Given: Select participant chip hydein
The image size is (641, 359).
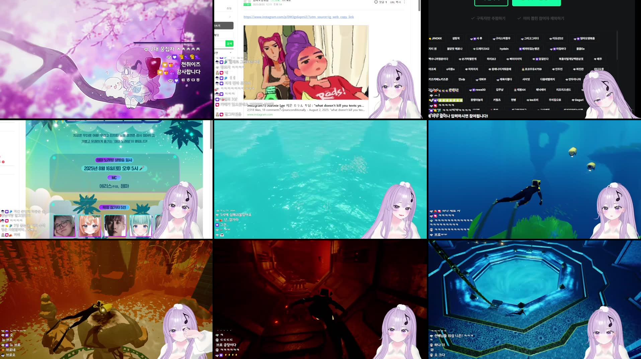Looking at the screenshot, I should (x=504, y=49).
